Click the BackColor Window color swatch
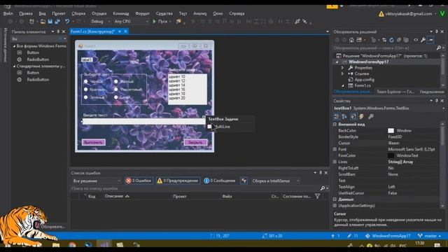Viewport: 448px width, 252px height. (x=391, y=131)
